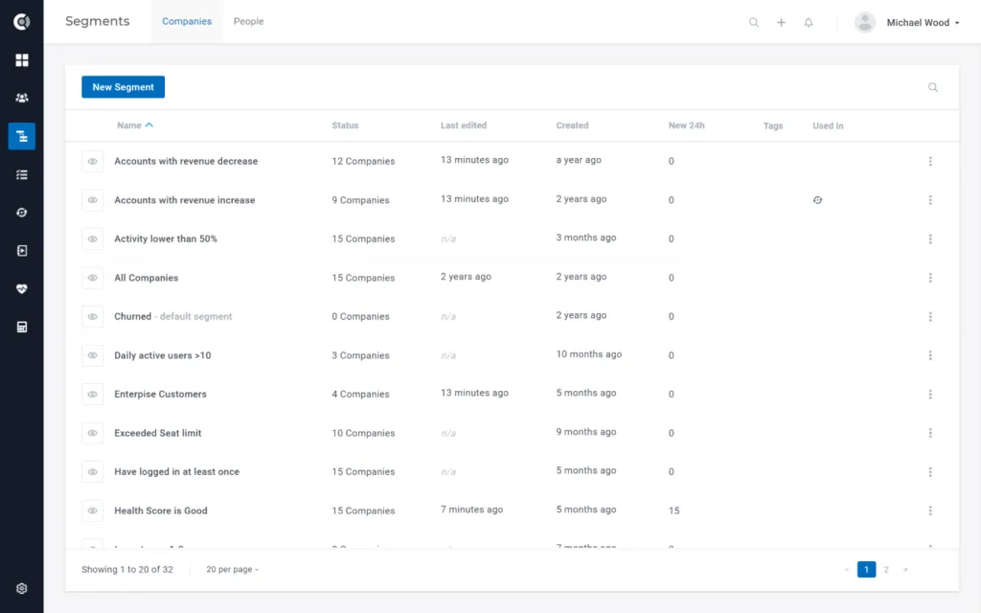Viewport: 981px width, 613px height.
Task: Open the customers people icon in sidebar
Action: click(x=22, y=98)
